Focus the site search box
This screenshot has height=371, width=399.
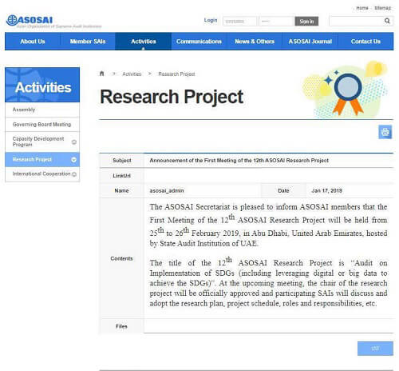pos(356,21)
